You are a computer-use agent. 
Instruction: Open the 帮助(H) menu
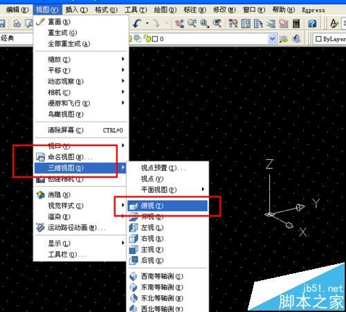(284, 10)
